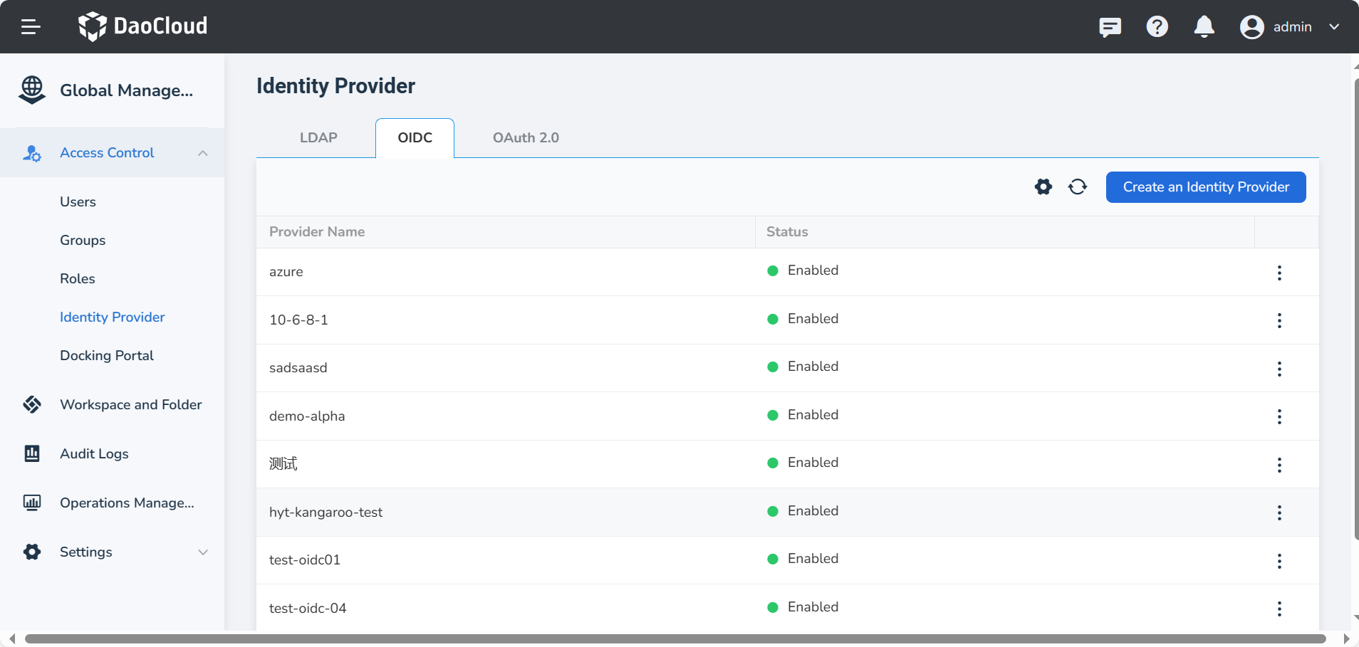1359x647 pixels.
Task: Collapse the Access Control section
Action: tap(203, 153)
